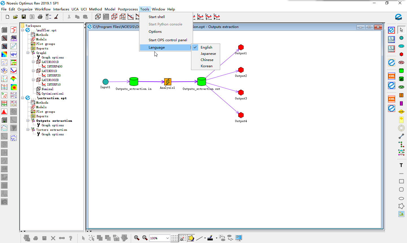The height and width of the screenshot is (243, 407).
Task: Click the Noesis web logo icon
Action: tap(399, 17)
